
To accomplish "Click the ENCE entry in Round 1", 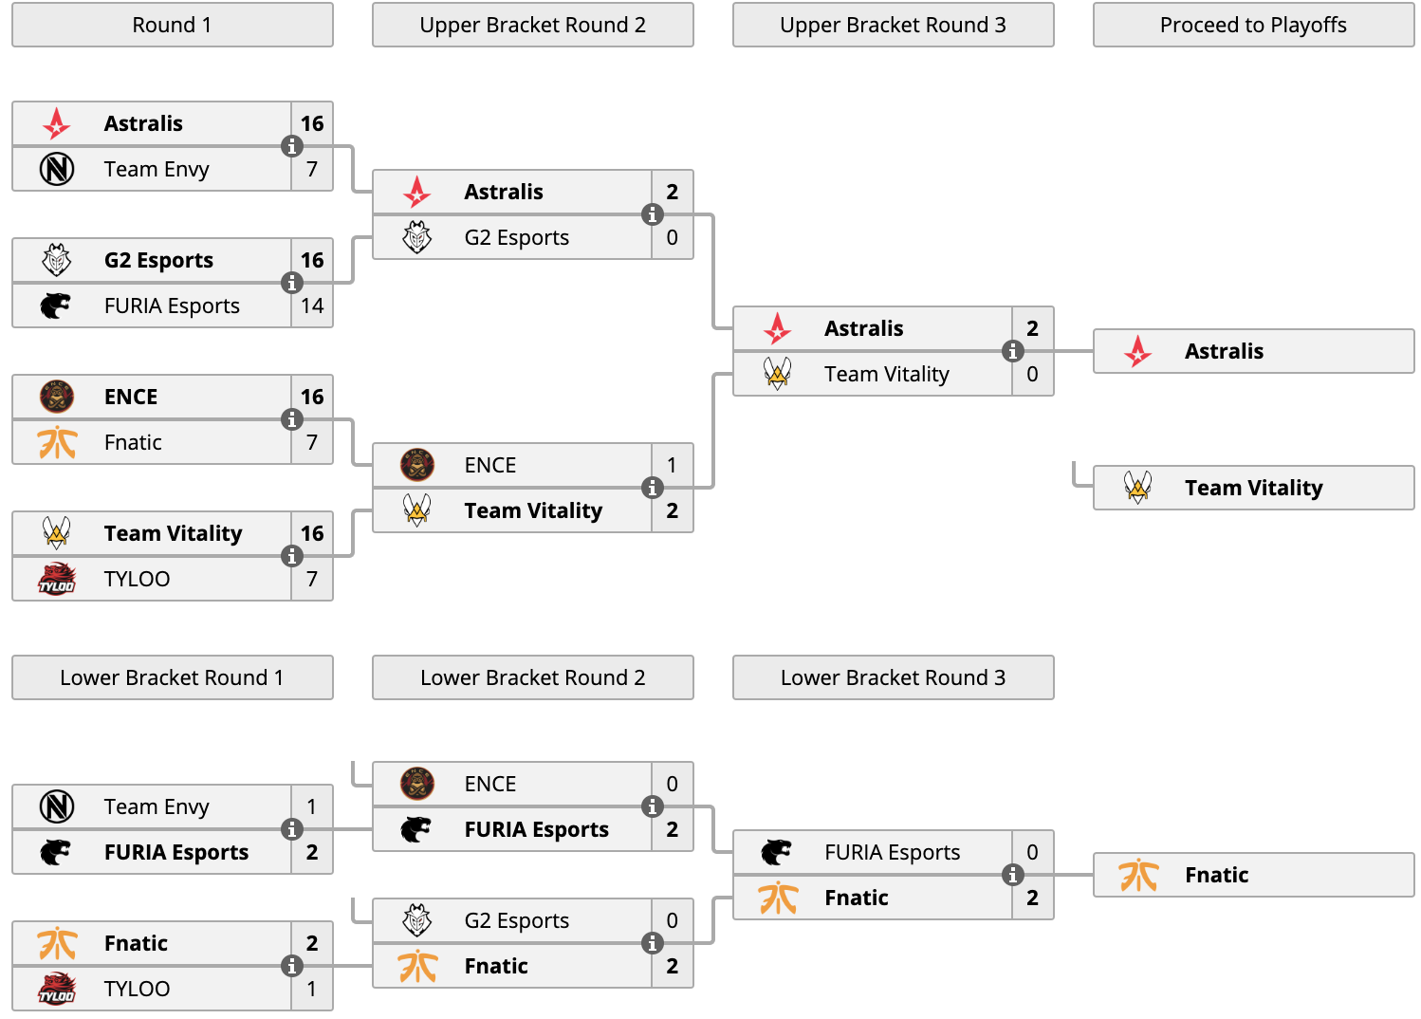I will point(152,397).
